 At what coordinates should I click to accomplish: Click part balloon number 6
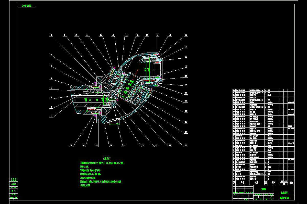(51, 66)
